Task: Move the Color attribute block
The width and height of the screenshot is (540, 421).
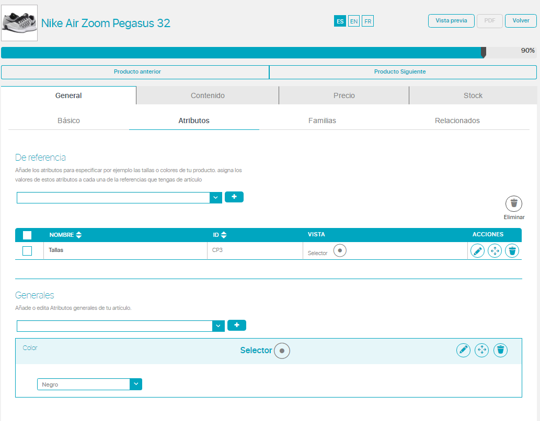Action: (x=481, y=350)
